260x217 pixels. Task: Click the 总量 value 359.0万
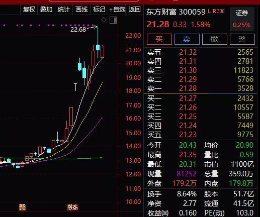241,174
